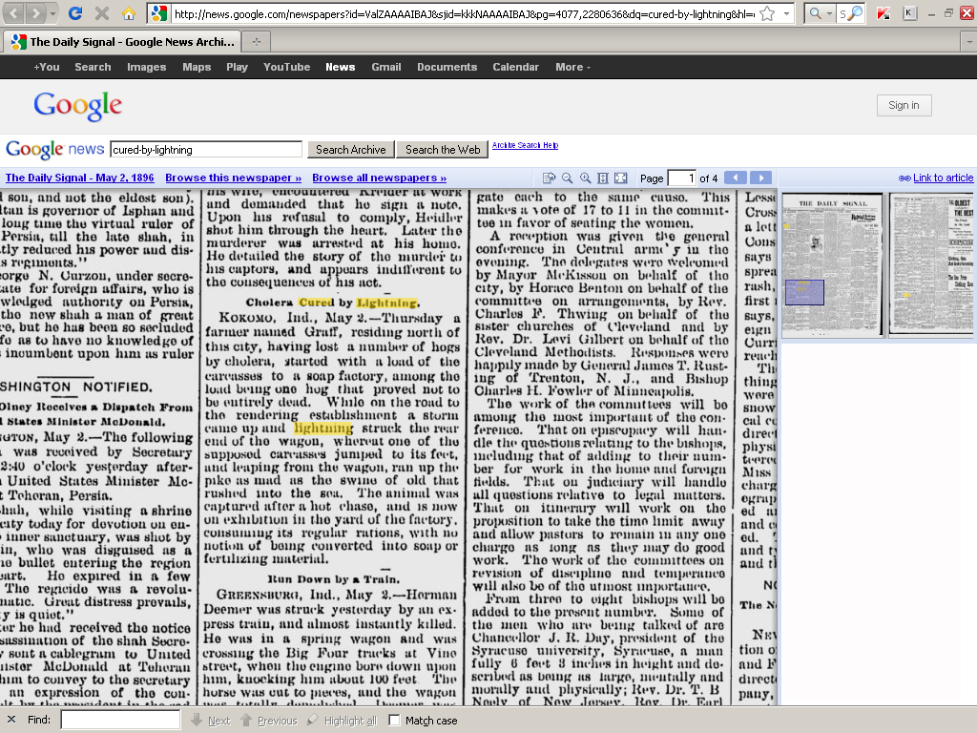Click the document-with-arrow icon in viewer toolbar
This screenshot has width=977, height=733.
coord(549,178)
